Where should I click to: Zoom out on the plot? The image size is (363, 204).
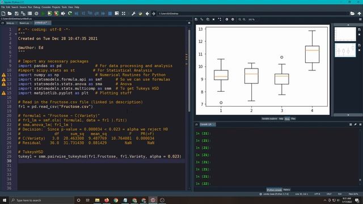[x=239, y=19]
